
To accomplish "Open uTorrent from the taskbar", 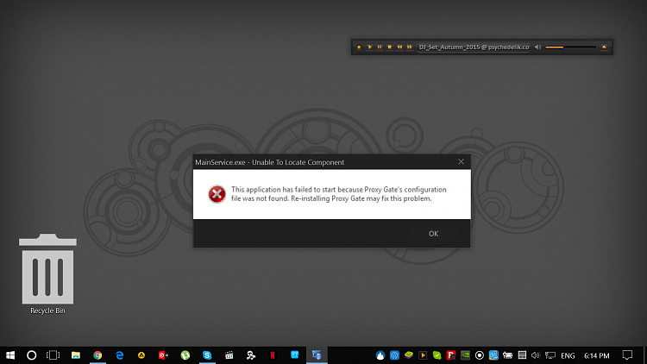I will (x=185, y=355).
